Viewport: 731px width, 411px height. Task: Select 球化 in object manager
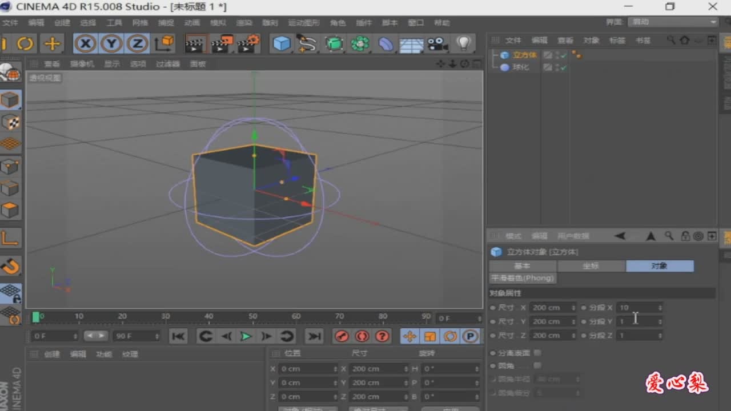(520, 67)
